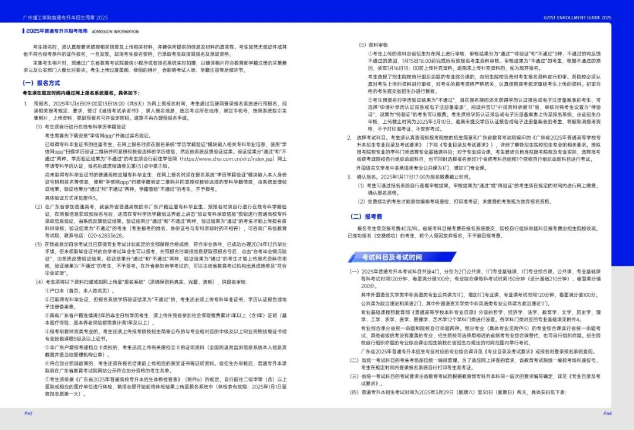The height and width of the screenshot is (430, 634).
Task: Select the heading (二) 报考费
Action: (366, 216)
